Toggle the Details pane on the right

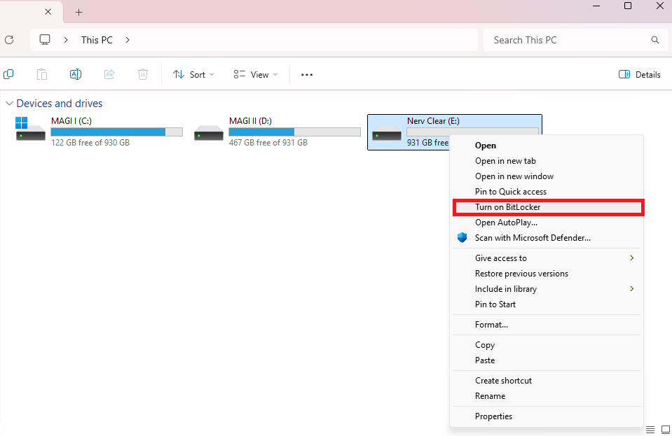[x=639, y=74]
